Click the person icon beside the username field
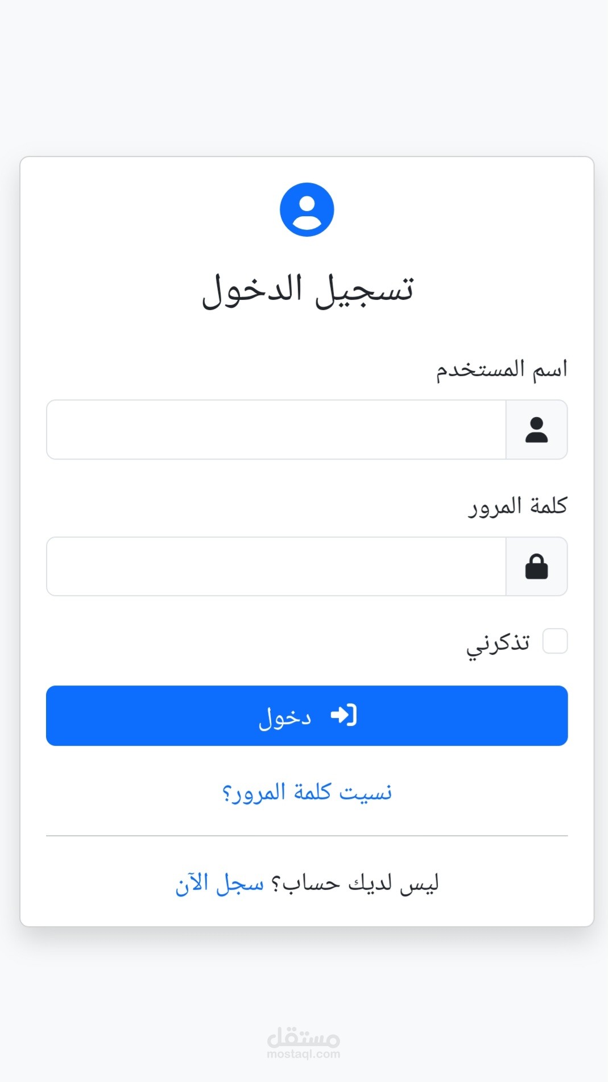Viewport: 608px width, 1082px height. pos(536,430)
